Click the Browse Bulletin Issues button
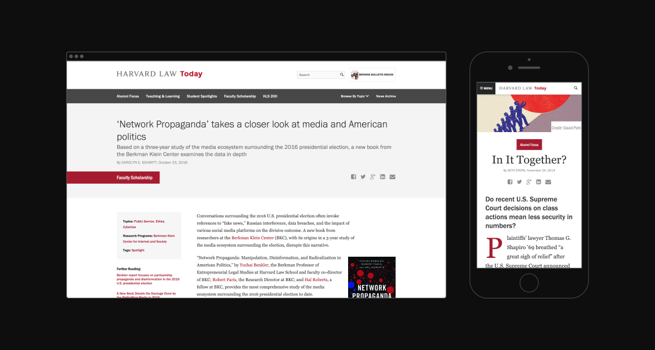The image size is (655, 350). (372, 75)
